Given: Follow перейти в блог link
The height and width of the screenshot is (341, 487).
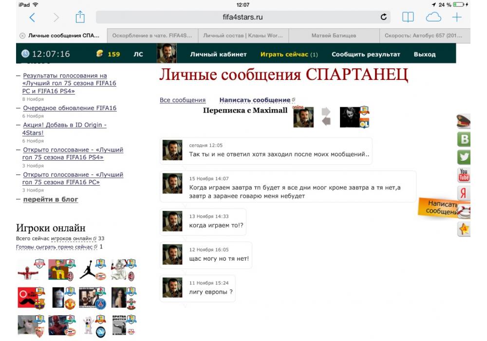Looking at the screenshot, I should [x=50, y=199].
